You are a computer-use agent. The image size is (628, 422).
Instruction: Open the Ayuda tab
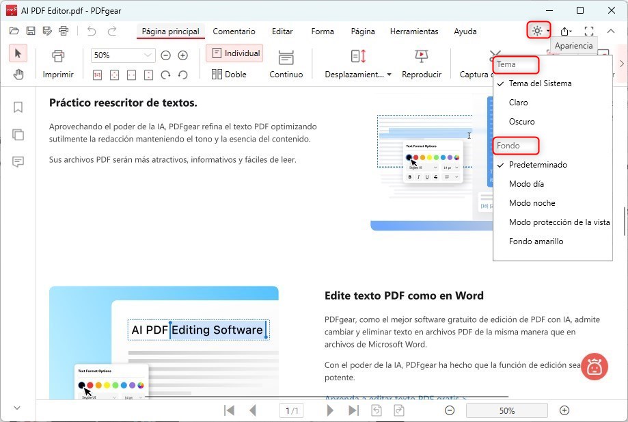tap(465, 31)
